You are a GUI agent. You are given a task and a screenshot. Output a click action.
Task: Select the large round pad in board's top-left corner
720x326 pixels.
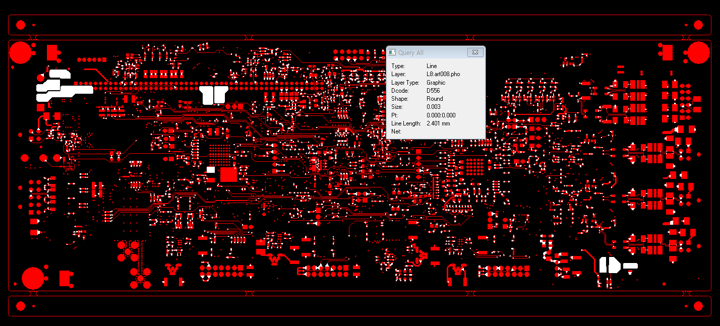point(21,52)
